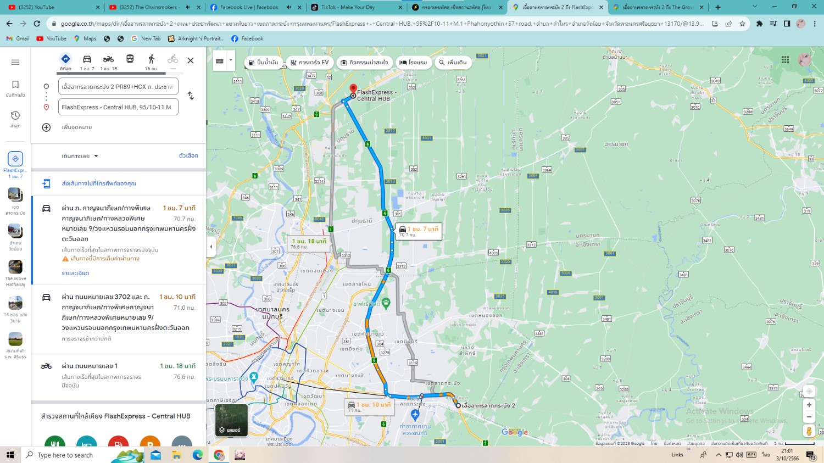Swap origin and destination with the reverse arrows
The width and height of the screenshot is (824, 463).
coord(191,96)
